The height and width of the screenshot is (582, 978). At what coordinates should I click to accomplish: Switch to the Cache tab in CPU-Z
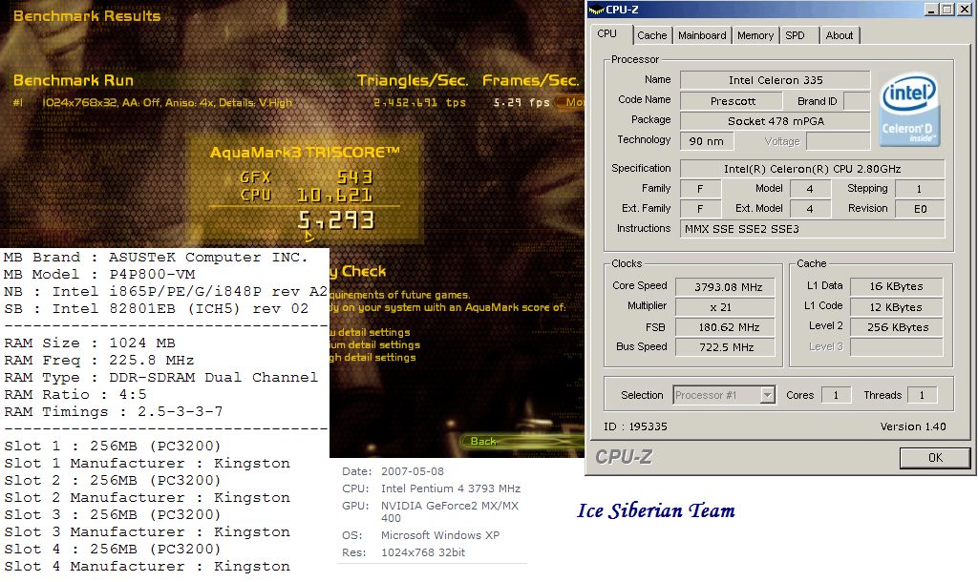point(651,35)
